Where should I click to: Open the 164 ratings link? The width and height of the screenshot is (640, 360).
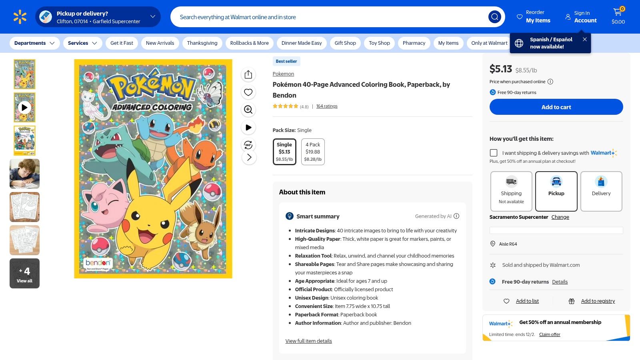(x=327, y=106)
